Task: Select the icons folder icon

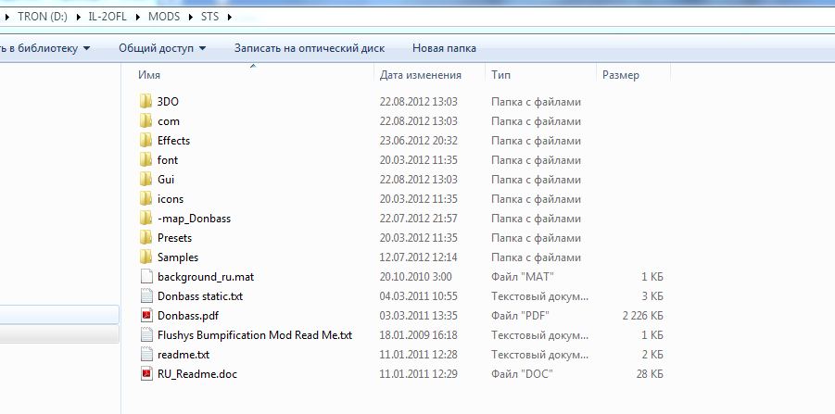Action: click(x=146, y=198)
